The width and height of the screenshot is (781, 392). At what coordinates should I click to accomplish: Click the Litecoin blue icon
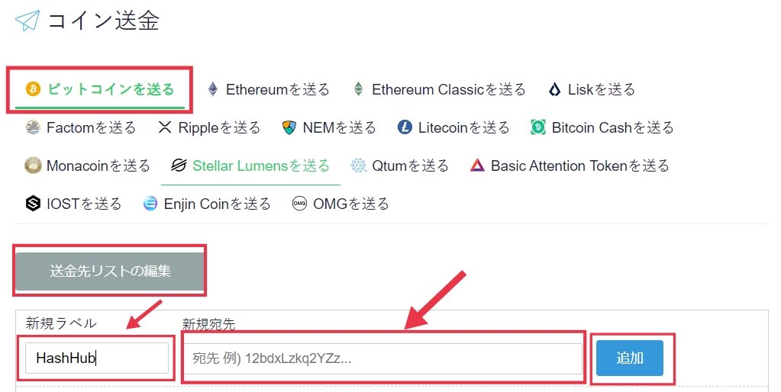pyautogui.click(x=405, y=127)
